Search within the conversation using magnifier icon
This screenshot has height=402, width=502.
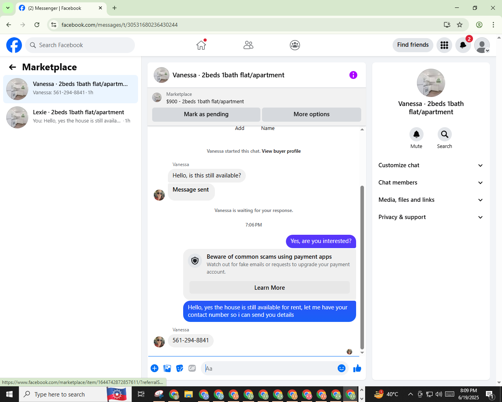tap(445, 134)
